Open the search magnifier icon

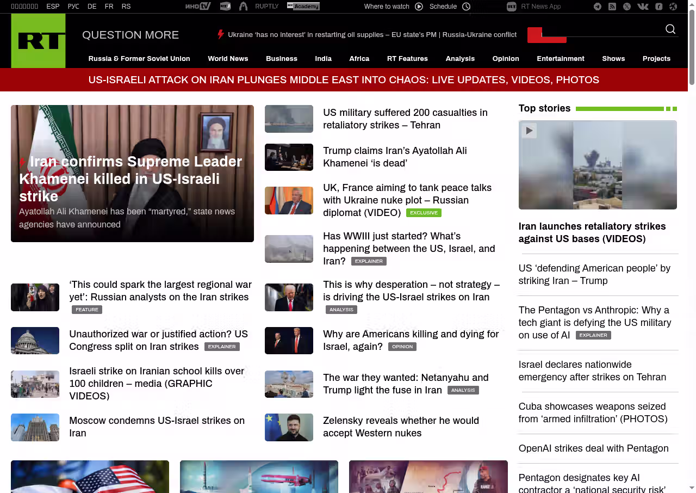(670, 29)
